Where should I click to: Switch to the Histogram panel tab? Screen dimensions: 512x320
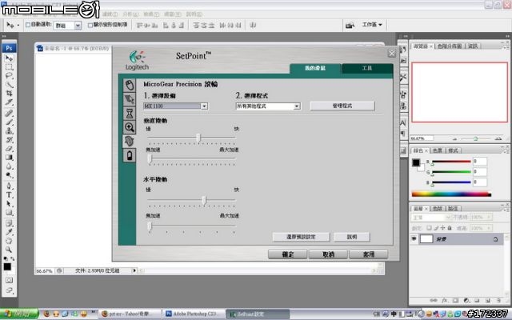[450, 46]
